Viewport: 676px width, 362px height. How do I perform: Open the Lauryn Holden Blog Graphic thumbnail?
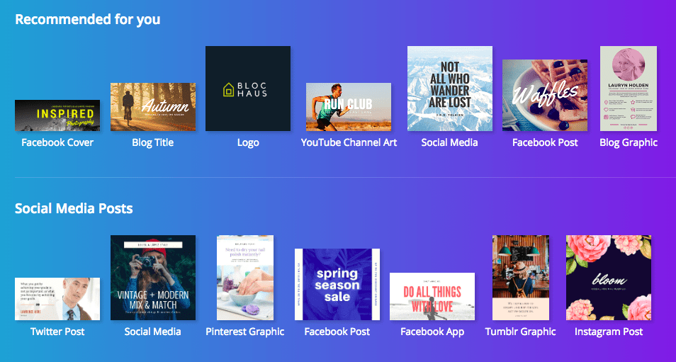pos(629,89)
